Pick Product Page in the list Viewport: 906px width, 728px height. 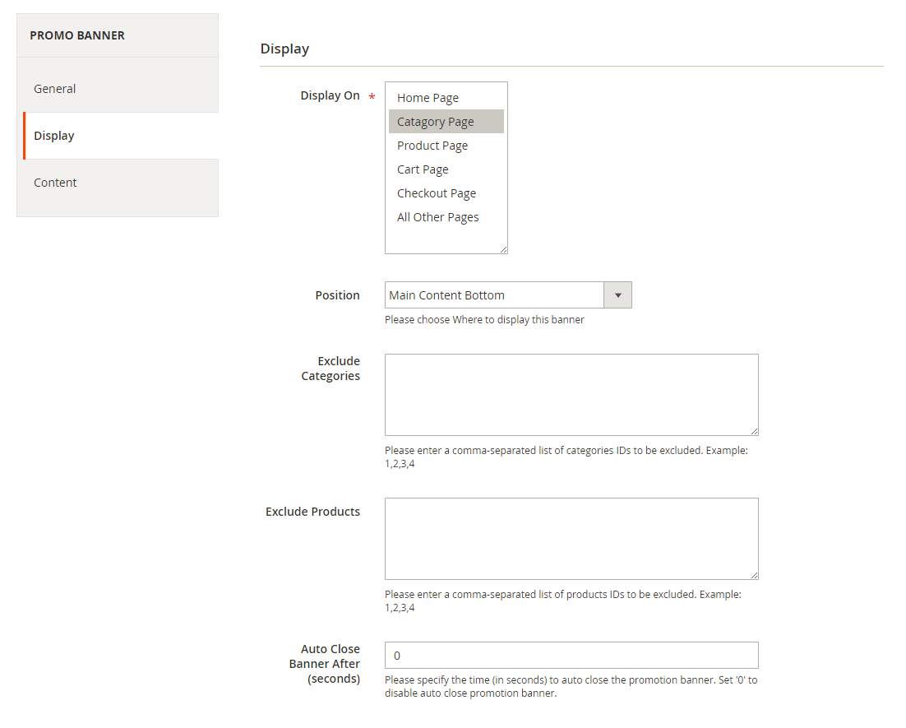point(432,146)
